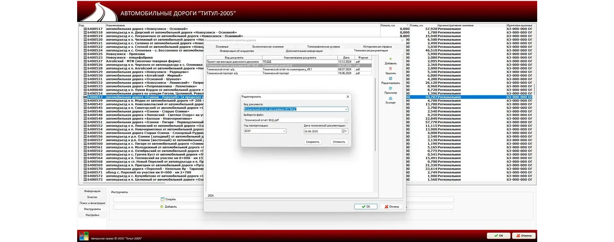Switch to the Основные tab
The height and width of the screenshot is (242, 614).
(222, 47)
